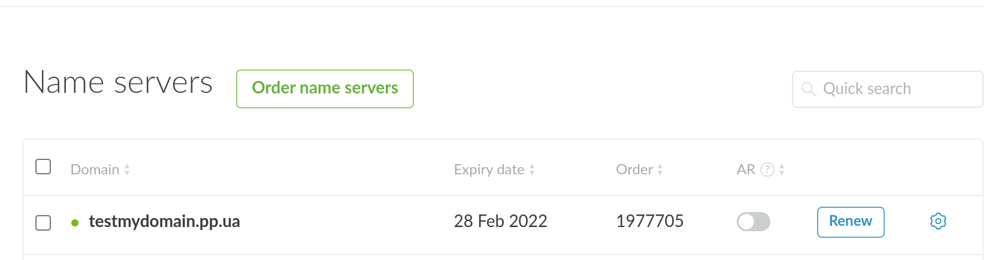Click green status dot beside testmydomain.pp.ua

coord(75,223)
